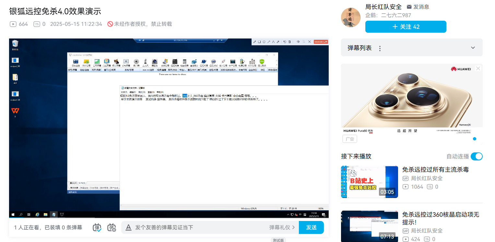Click the Huawei logo in the ad
The width and height of the screenshot is (495, 242).
coord(460,69)
